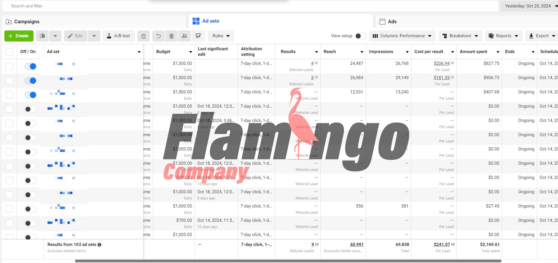Click the dropdown arrow beside Export
Screen dimensions: 558x263
(x=554, y=36)
